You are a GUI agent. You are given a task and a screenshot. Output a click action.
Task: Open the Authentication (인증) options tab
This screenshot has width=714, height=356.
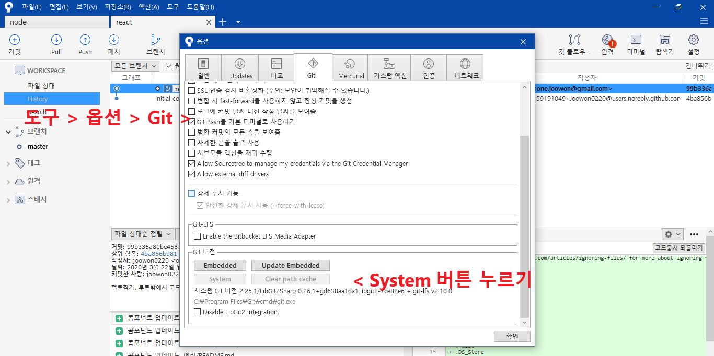coord(429,68)
